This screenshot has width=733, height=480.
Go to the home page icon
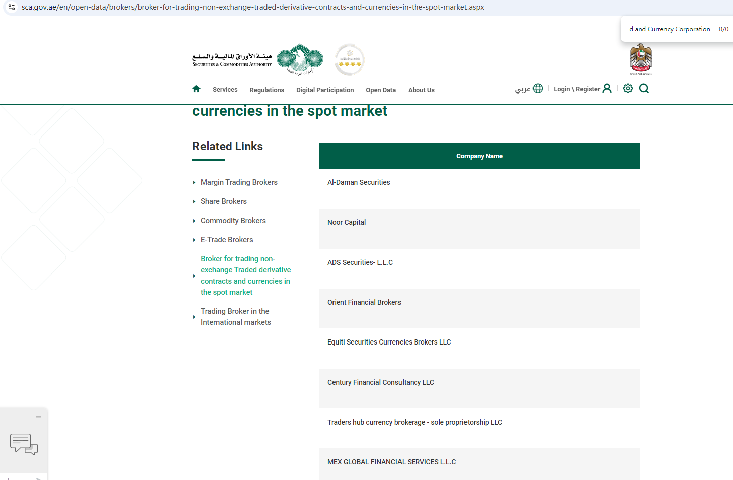pos(196,89)
